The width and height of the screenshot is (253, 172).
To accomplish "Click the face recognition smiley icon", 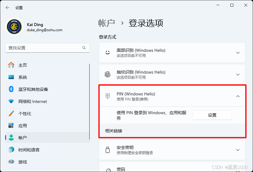I will pyautogui.click(x=108, y=52).
